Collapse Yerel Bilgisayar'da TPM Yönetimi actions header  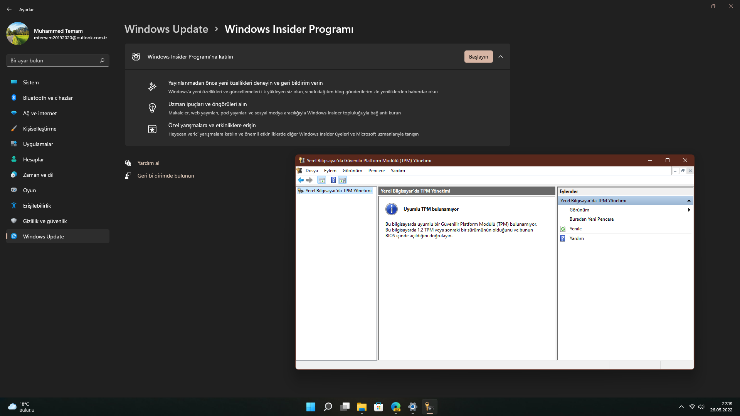689,201
